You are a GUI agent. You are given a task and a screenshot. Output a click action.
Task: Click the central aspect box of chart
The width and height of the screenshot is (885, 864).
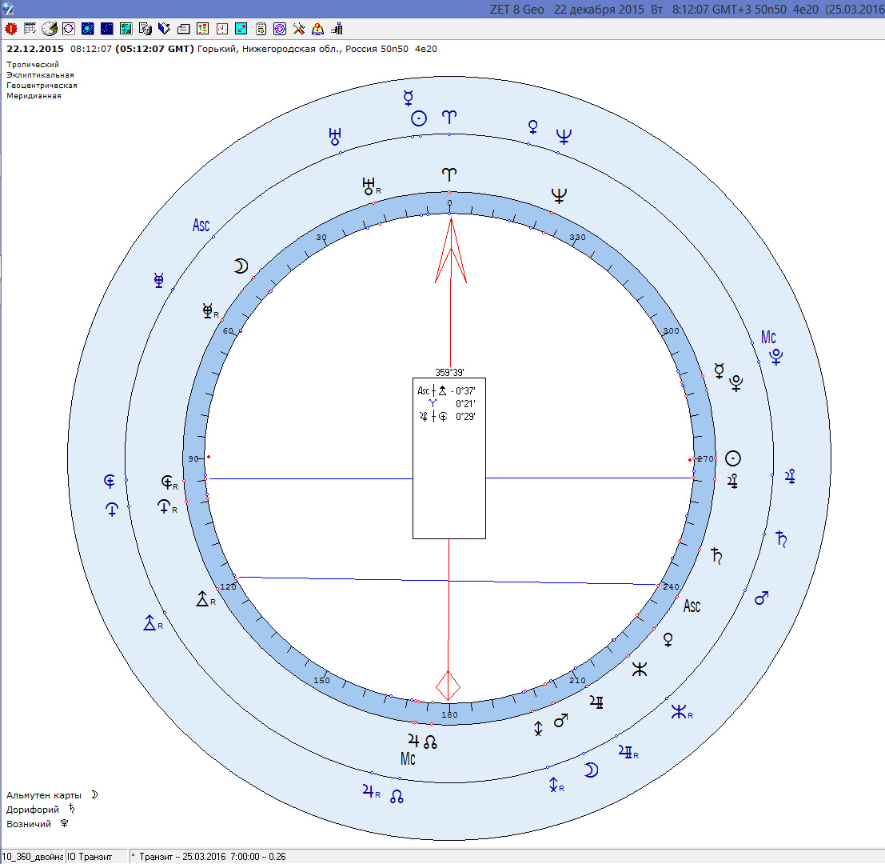[x=448, y=458]
